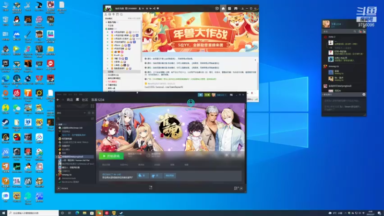
Task: Open the 游戏 filter dropdown
Action: tap(71, 113)
